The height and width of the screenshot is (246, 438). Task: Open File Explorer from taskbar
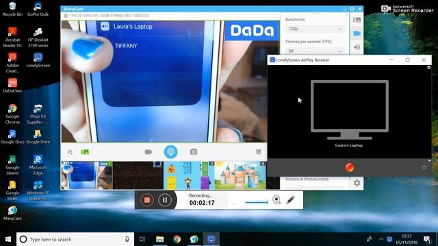159,239
